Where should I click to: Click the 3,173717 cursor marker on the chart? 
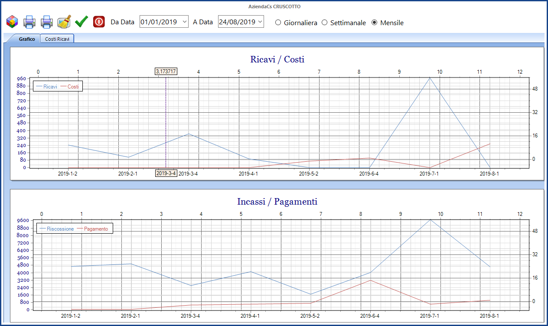(165, 71)
